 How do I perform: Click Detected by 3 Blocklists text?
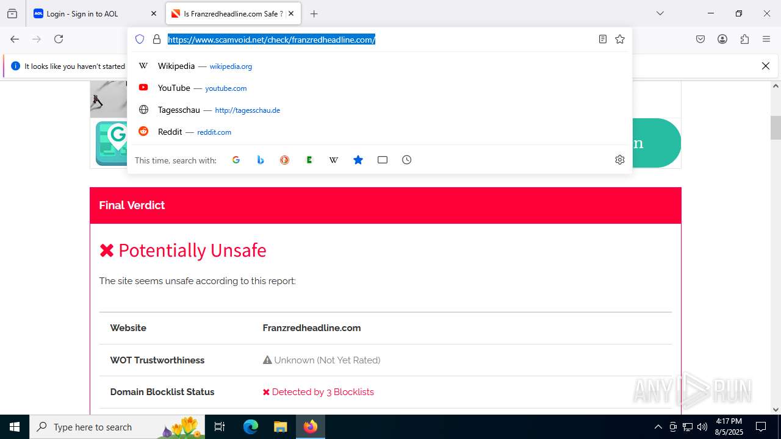coord(319,392)
